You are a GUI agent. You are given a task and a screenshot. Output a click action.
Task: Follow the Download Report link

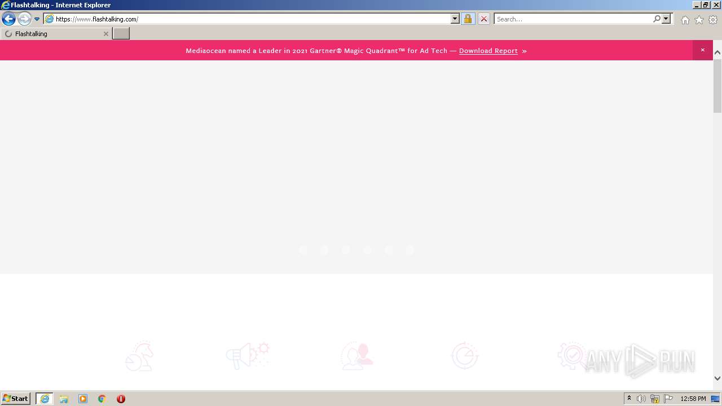pos(488,51)
